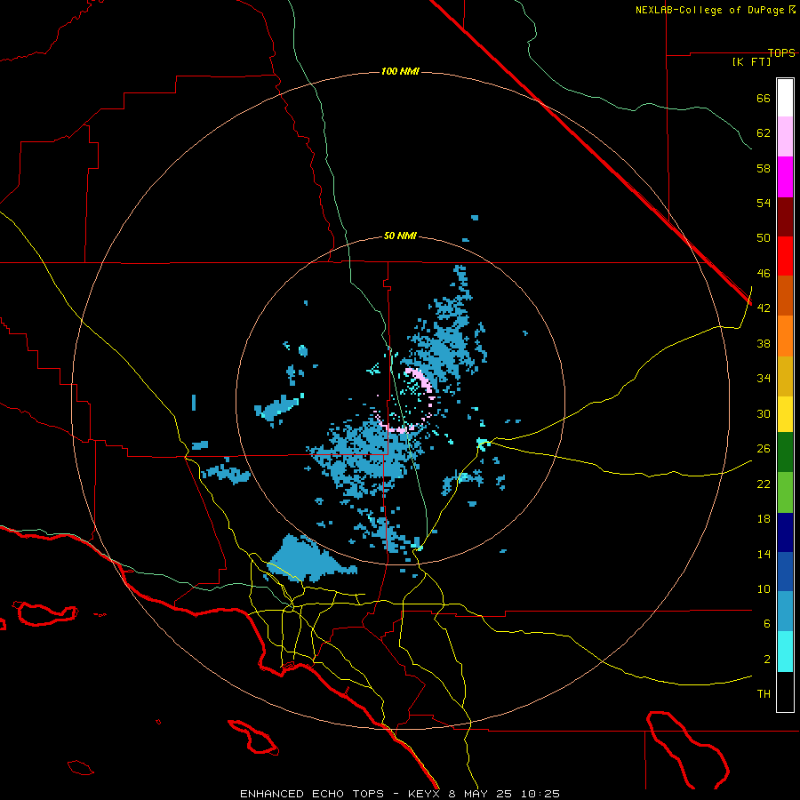
Task: Pick the magenta legend swatch
Action: tap(785, 177)
